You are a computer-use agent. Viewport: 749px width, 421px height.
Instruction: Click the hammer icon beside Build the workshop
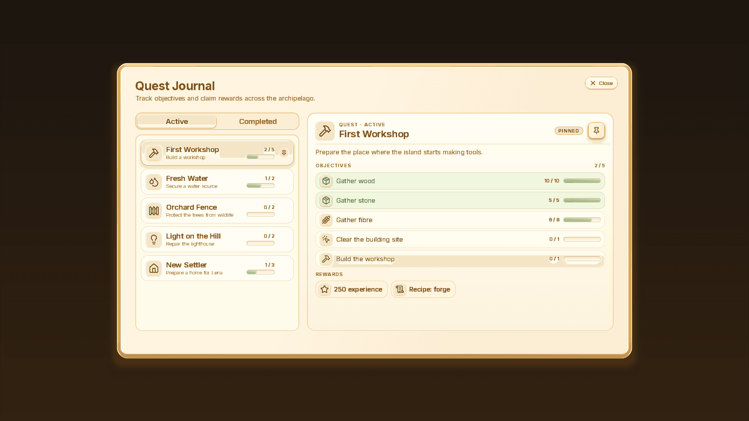pyautogui.click(x=326, y=259)
